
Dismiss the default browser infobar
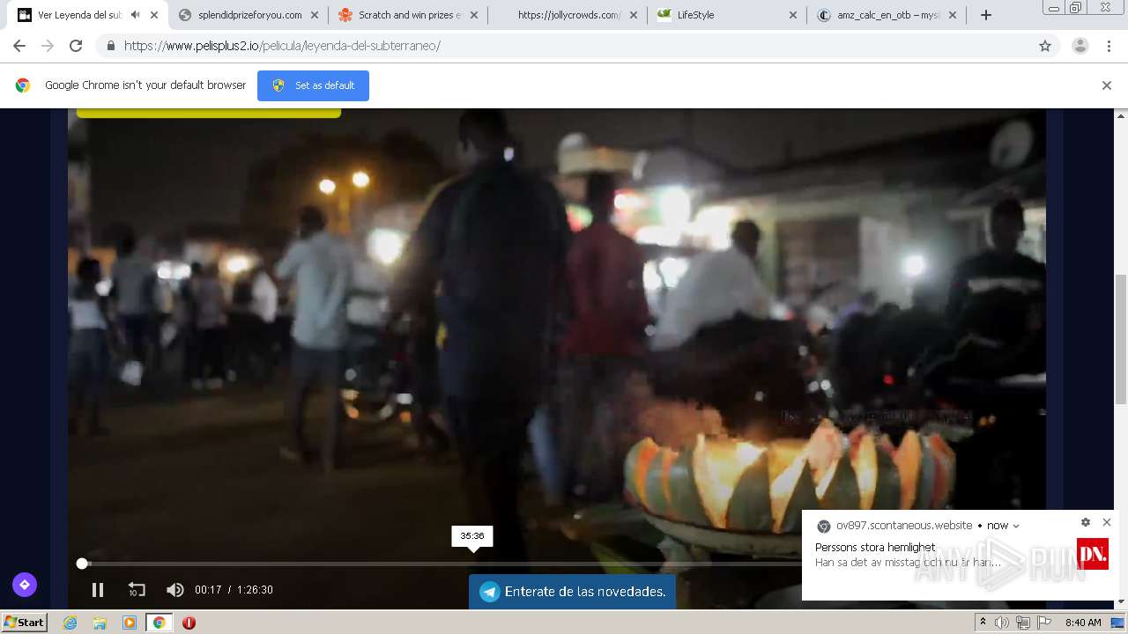pos(1107,85)
